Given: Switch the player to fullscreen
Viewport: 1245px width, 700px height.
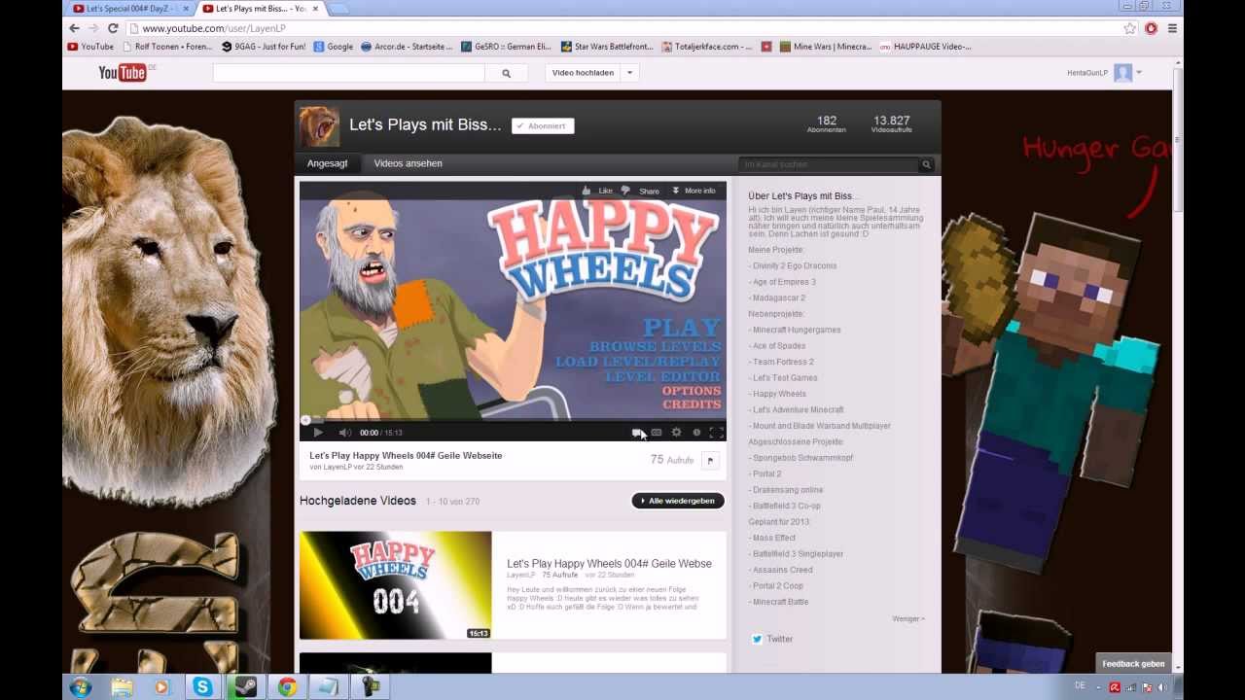Looking at the screenshot, I should click(717, 433).
